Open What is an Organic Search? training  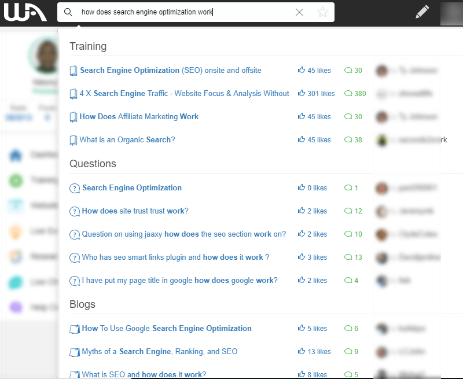pos(127,139)
